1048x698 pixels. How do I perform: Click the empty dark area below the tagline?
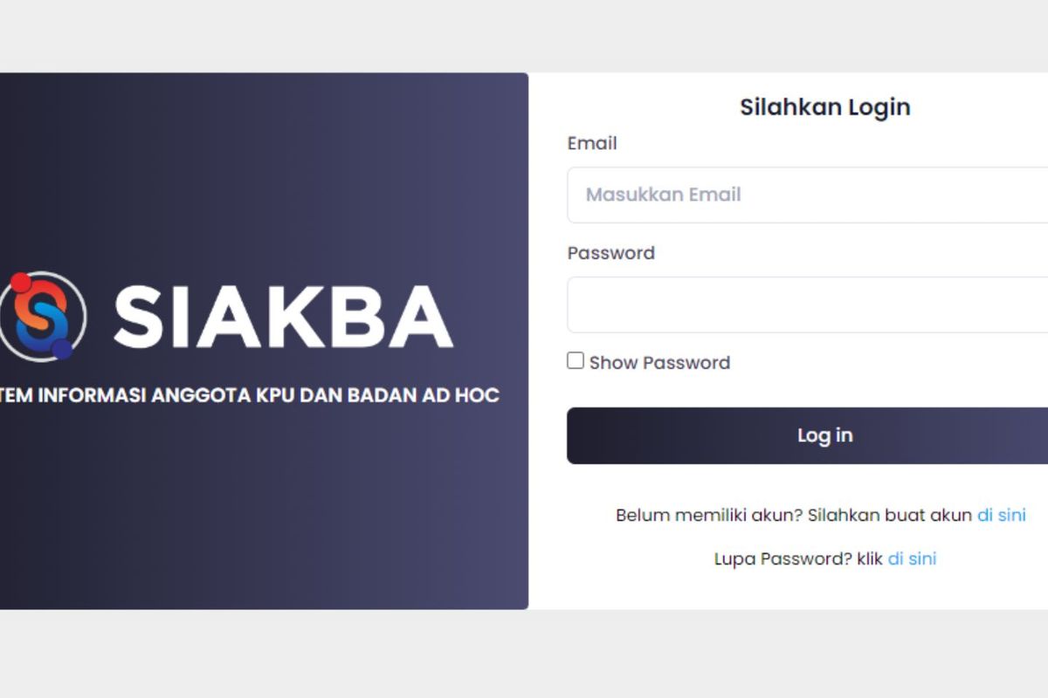coord(262,515)
